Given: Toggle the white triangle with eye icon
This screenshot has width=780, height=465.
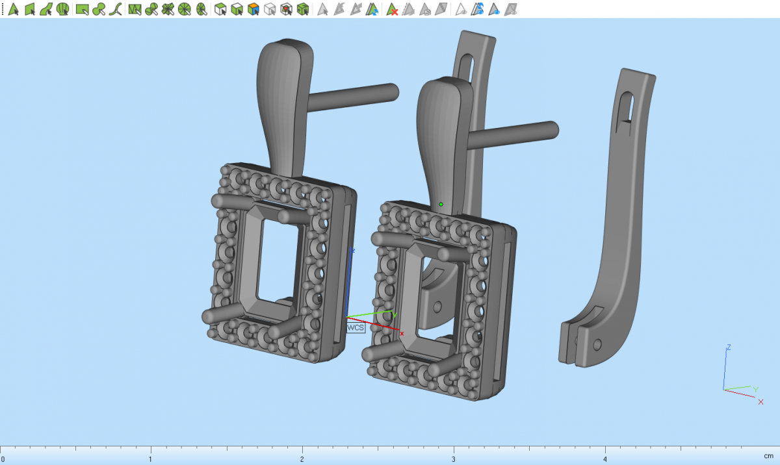Looking at the screenshot, I should (461, 9).
